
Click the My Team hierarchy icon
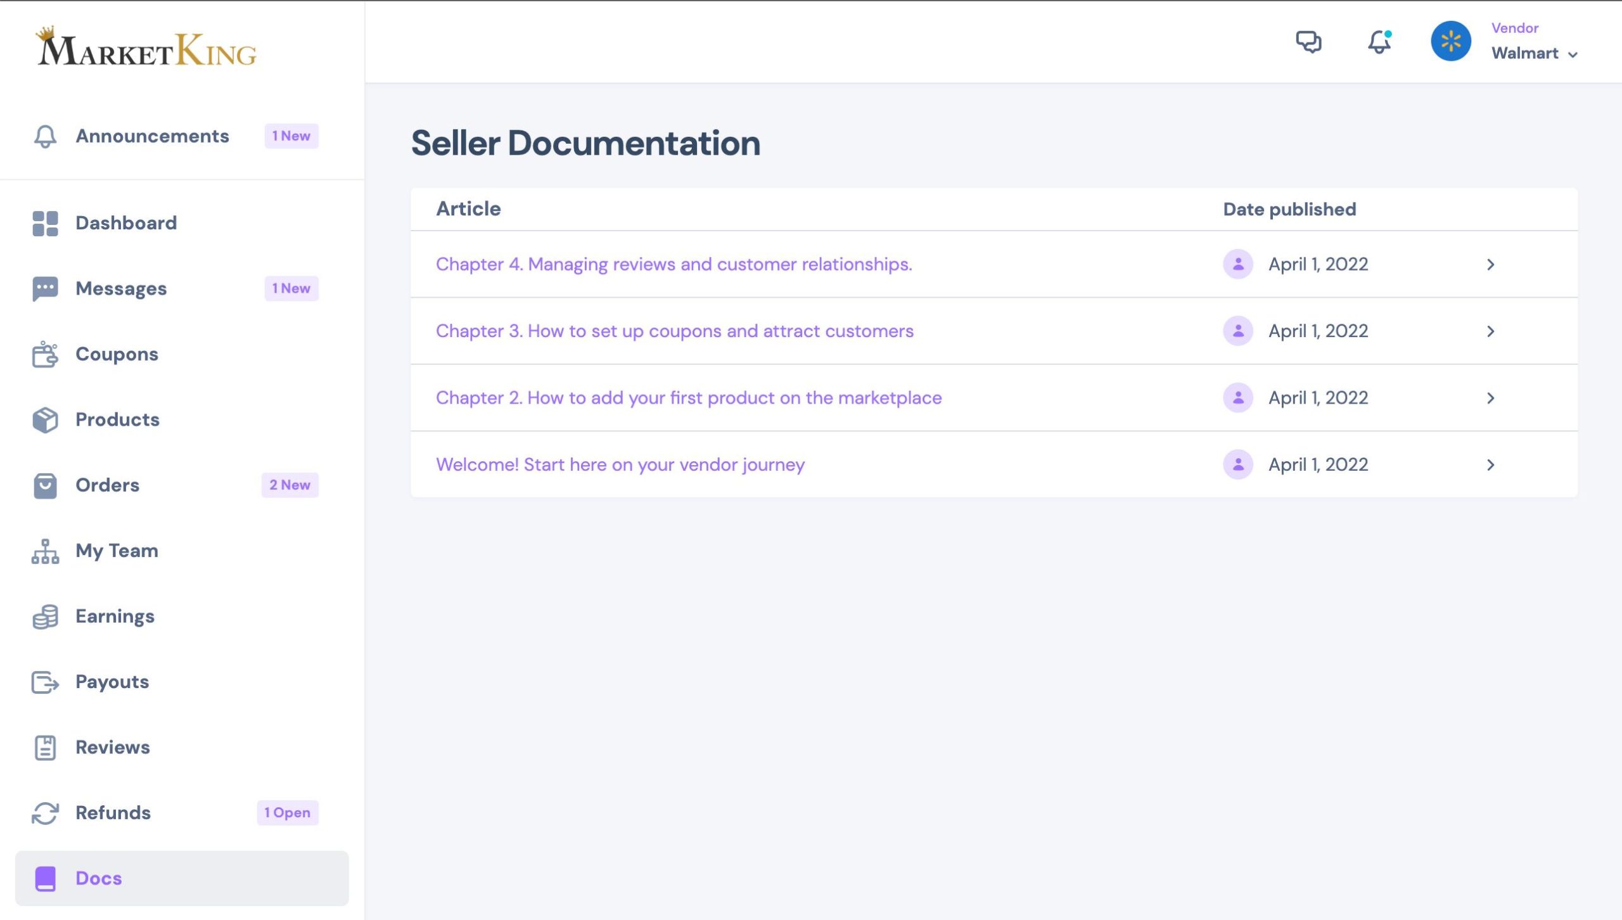(x=45, y=551)
